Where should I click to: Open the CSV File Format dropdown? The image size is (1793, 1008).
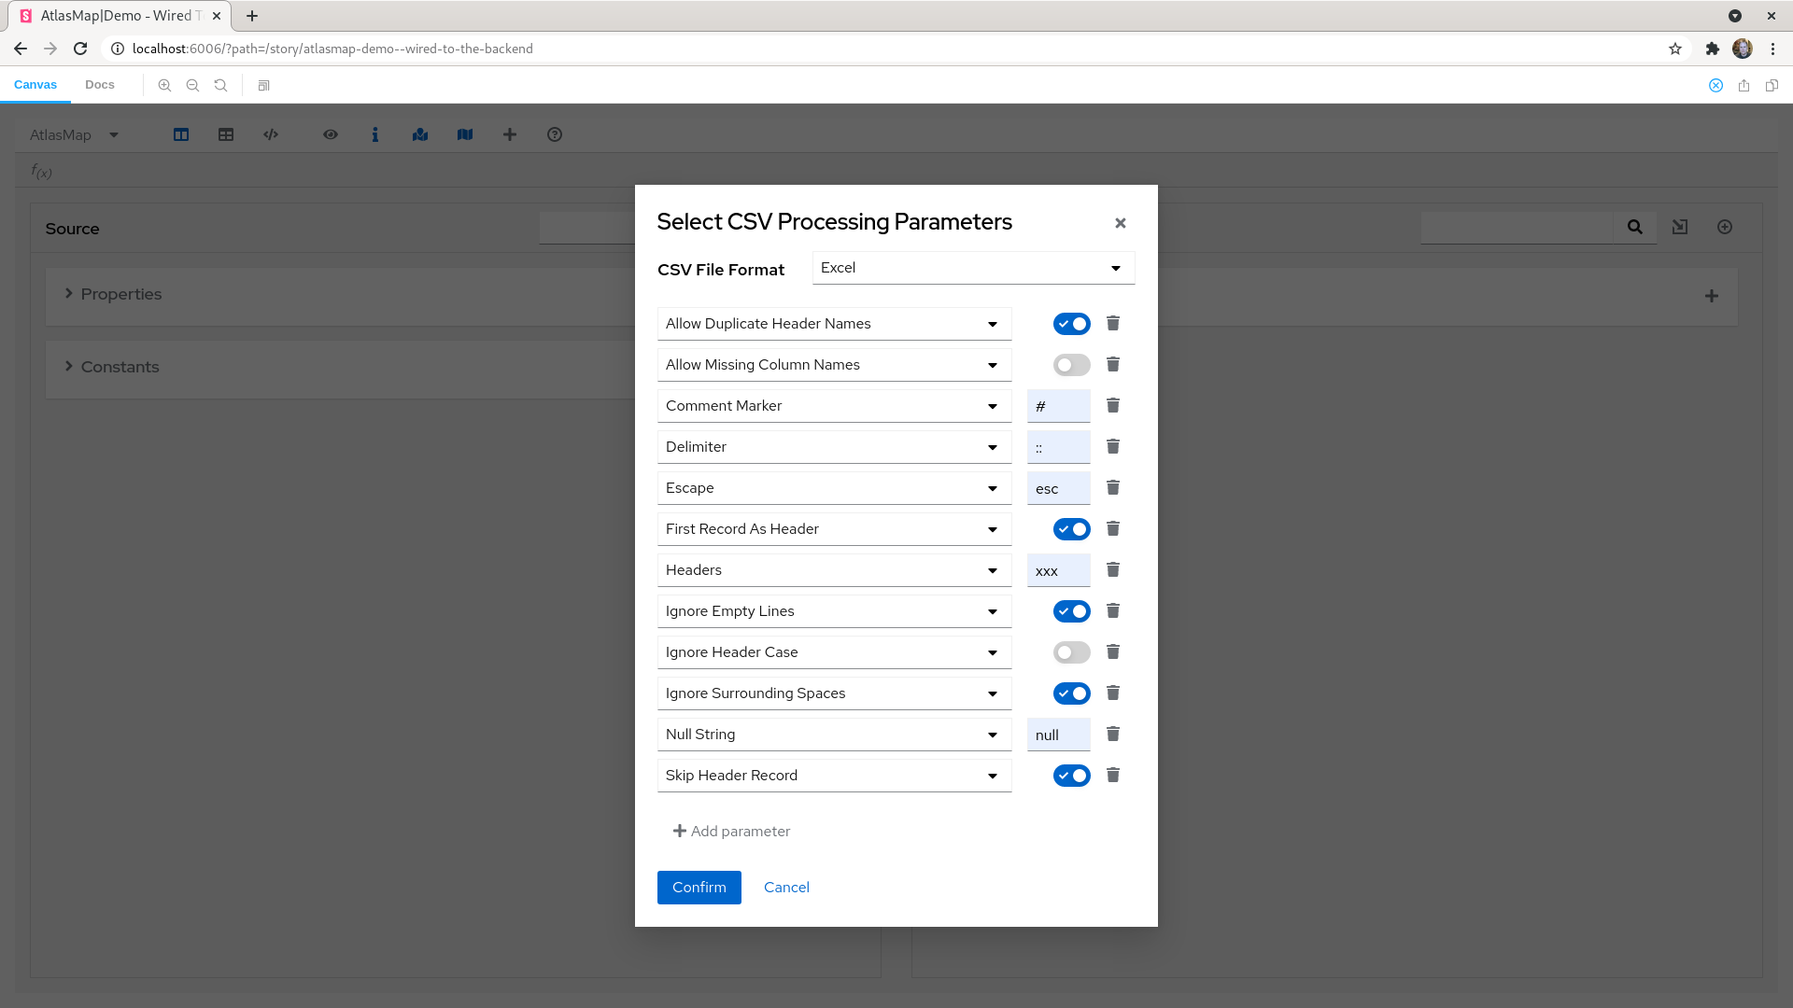pos(973,268)
